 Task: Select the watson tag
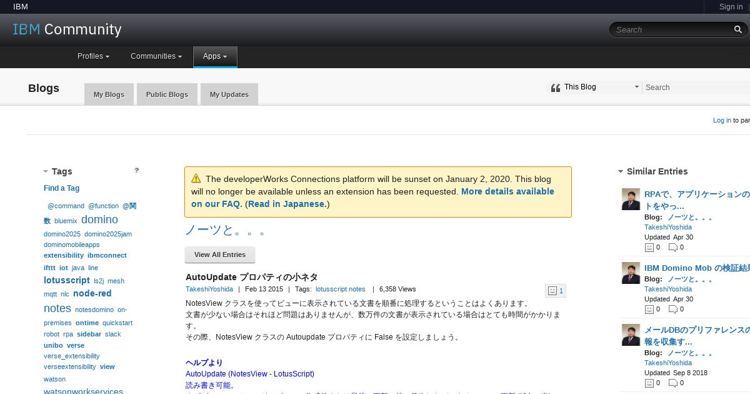click(54, 379)
